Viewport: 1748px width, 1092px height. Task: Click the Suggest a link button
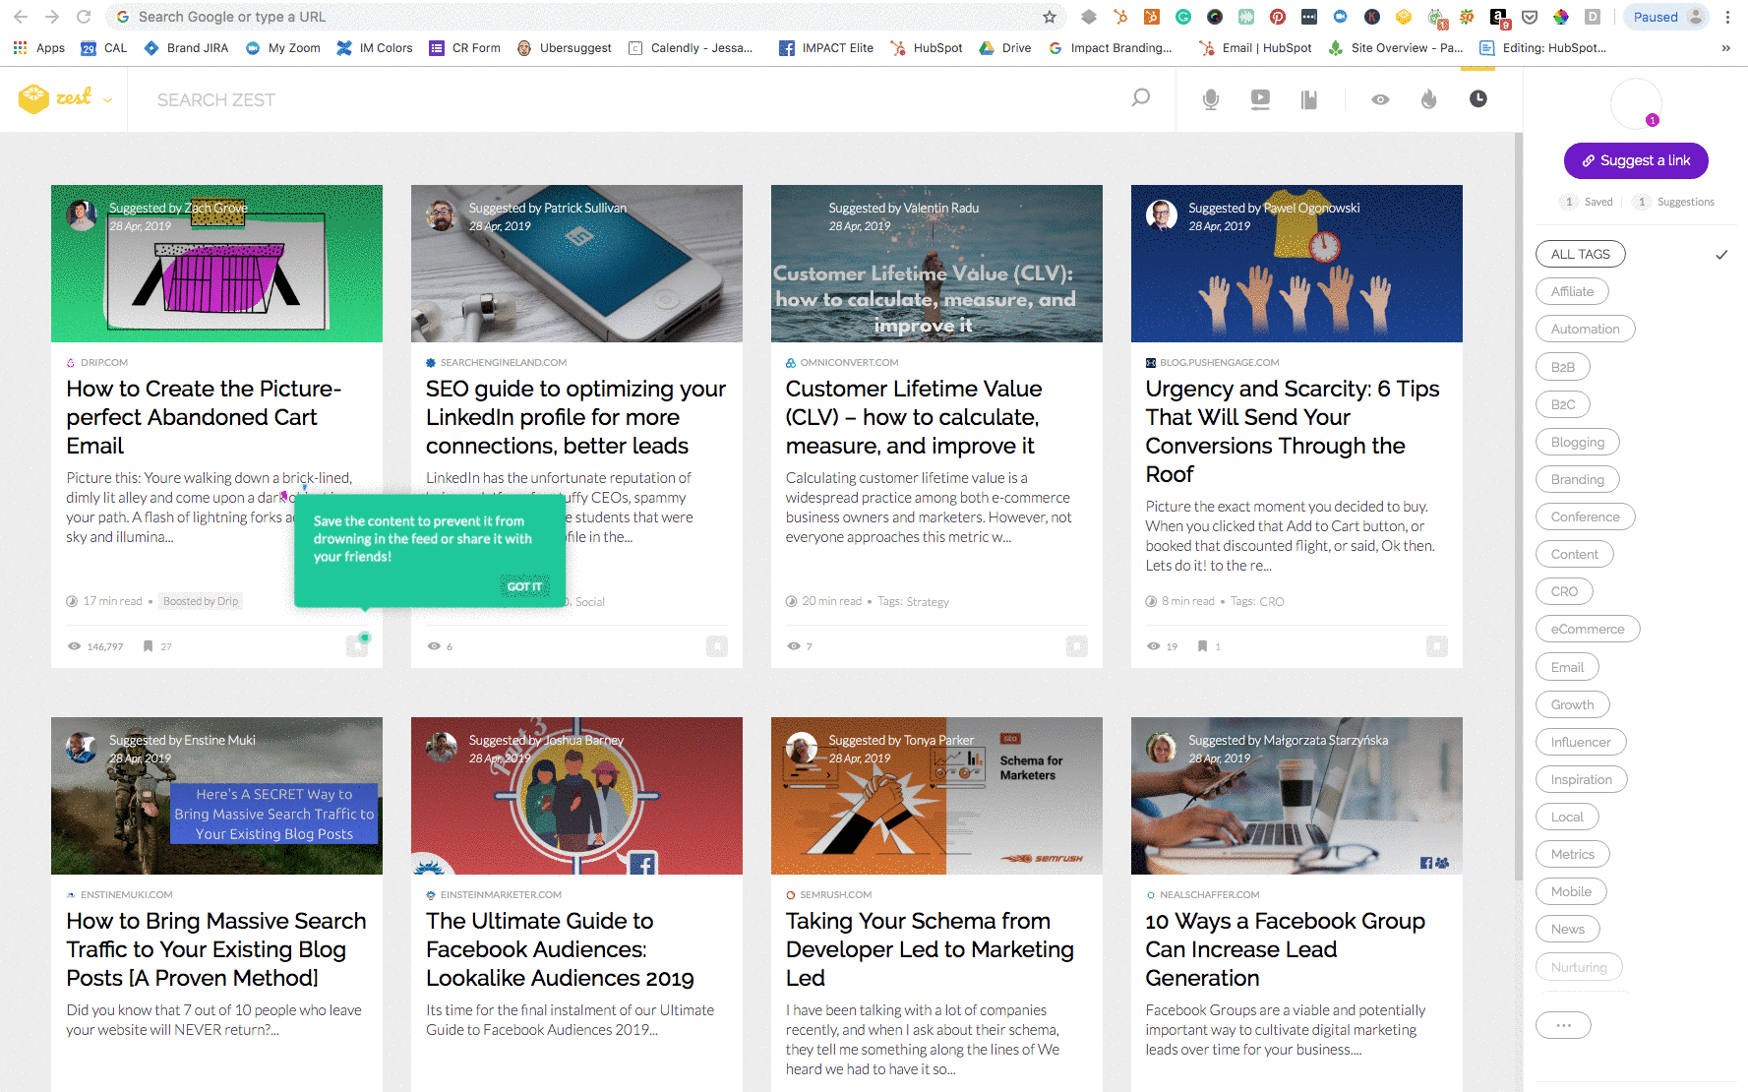coord(1635,160)
